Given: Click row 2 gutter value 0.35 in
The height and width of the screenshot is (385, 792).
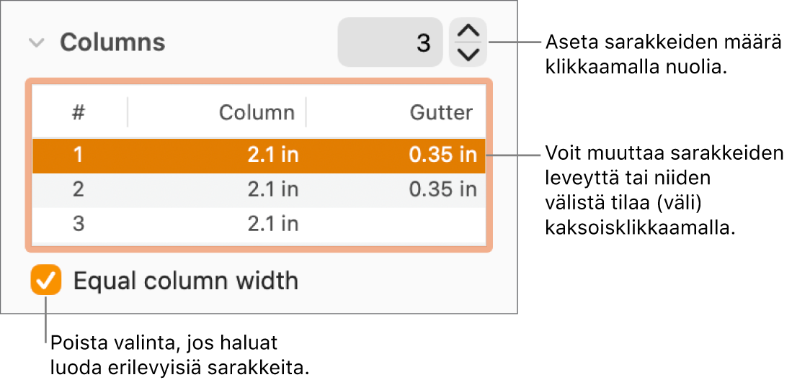Looking at the screenshot, I should (442, 189).
